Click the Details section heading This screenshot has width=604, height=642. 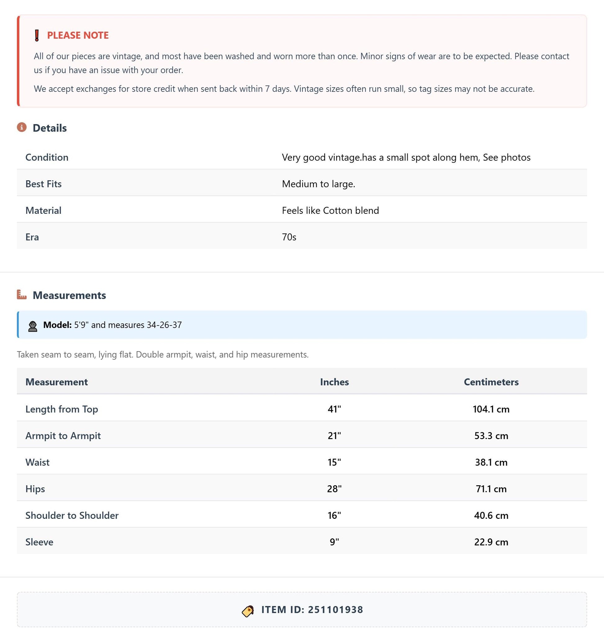[50, 128]
